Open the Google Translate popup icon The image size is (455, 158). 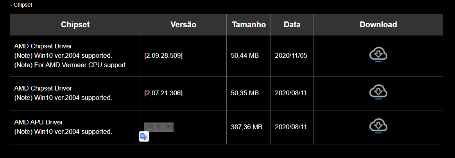[144, 136]
